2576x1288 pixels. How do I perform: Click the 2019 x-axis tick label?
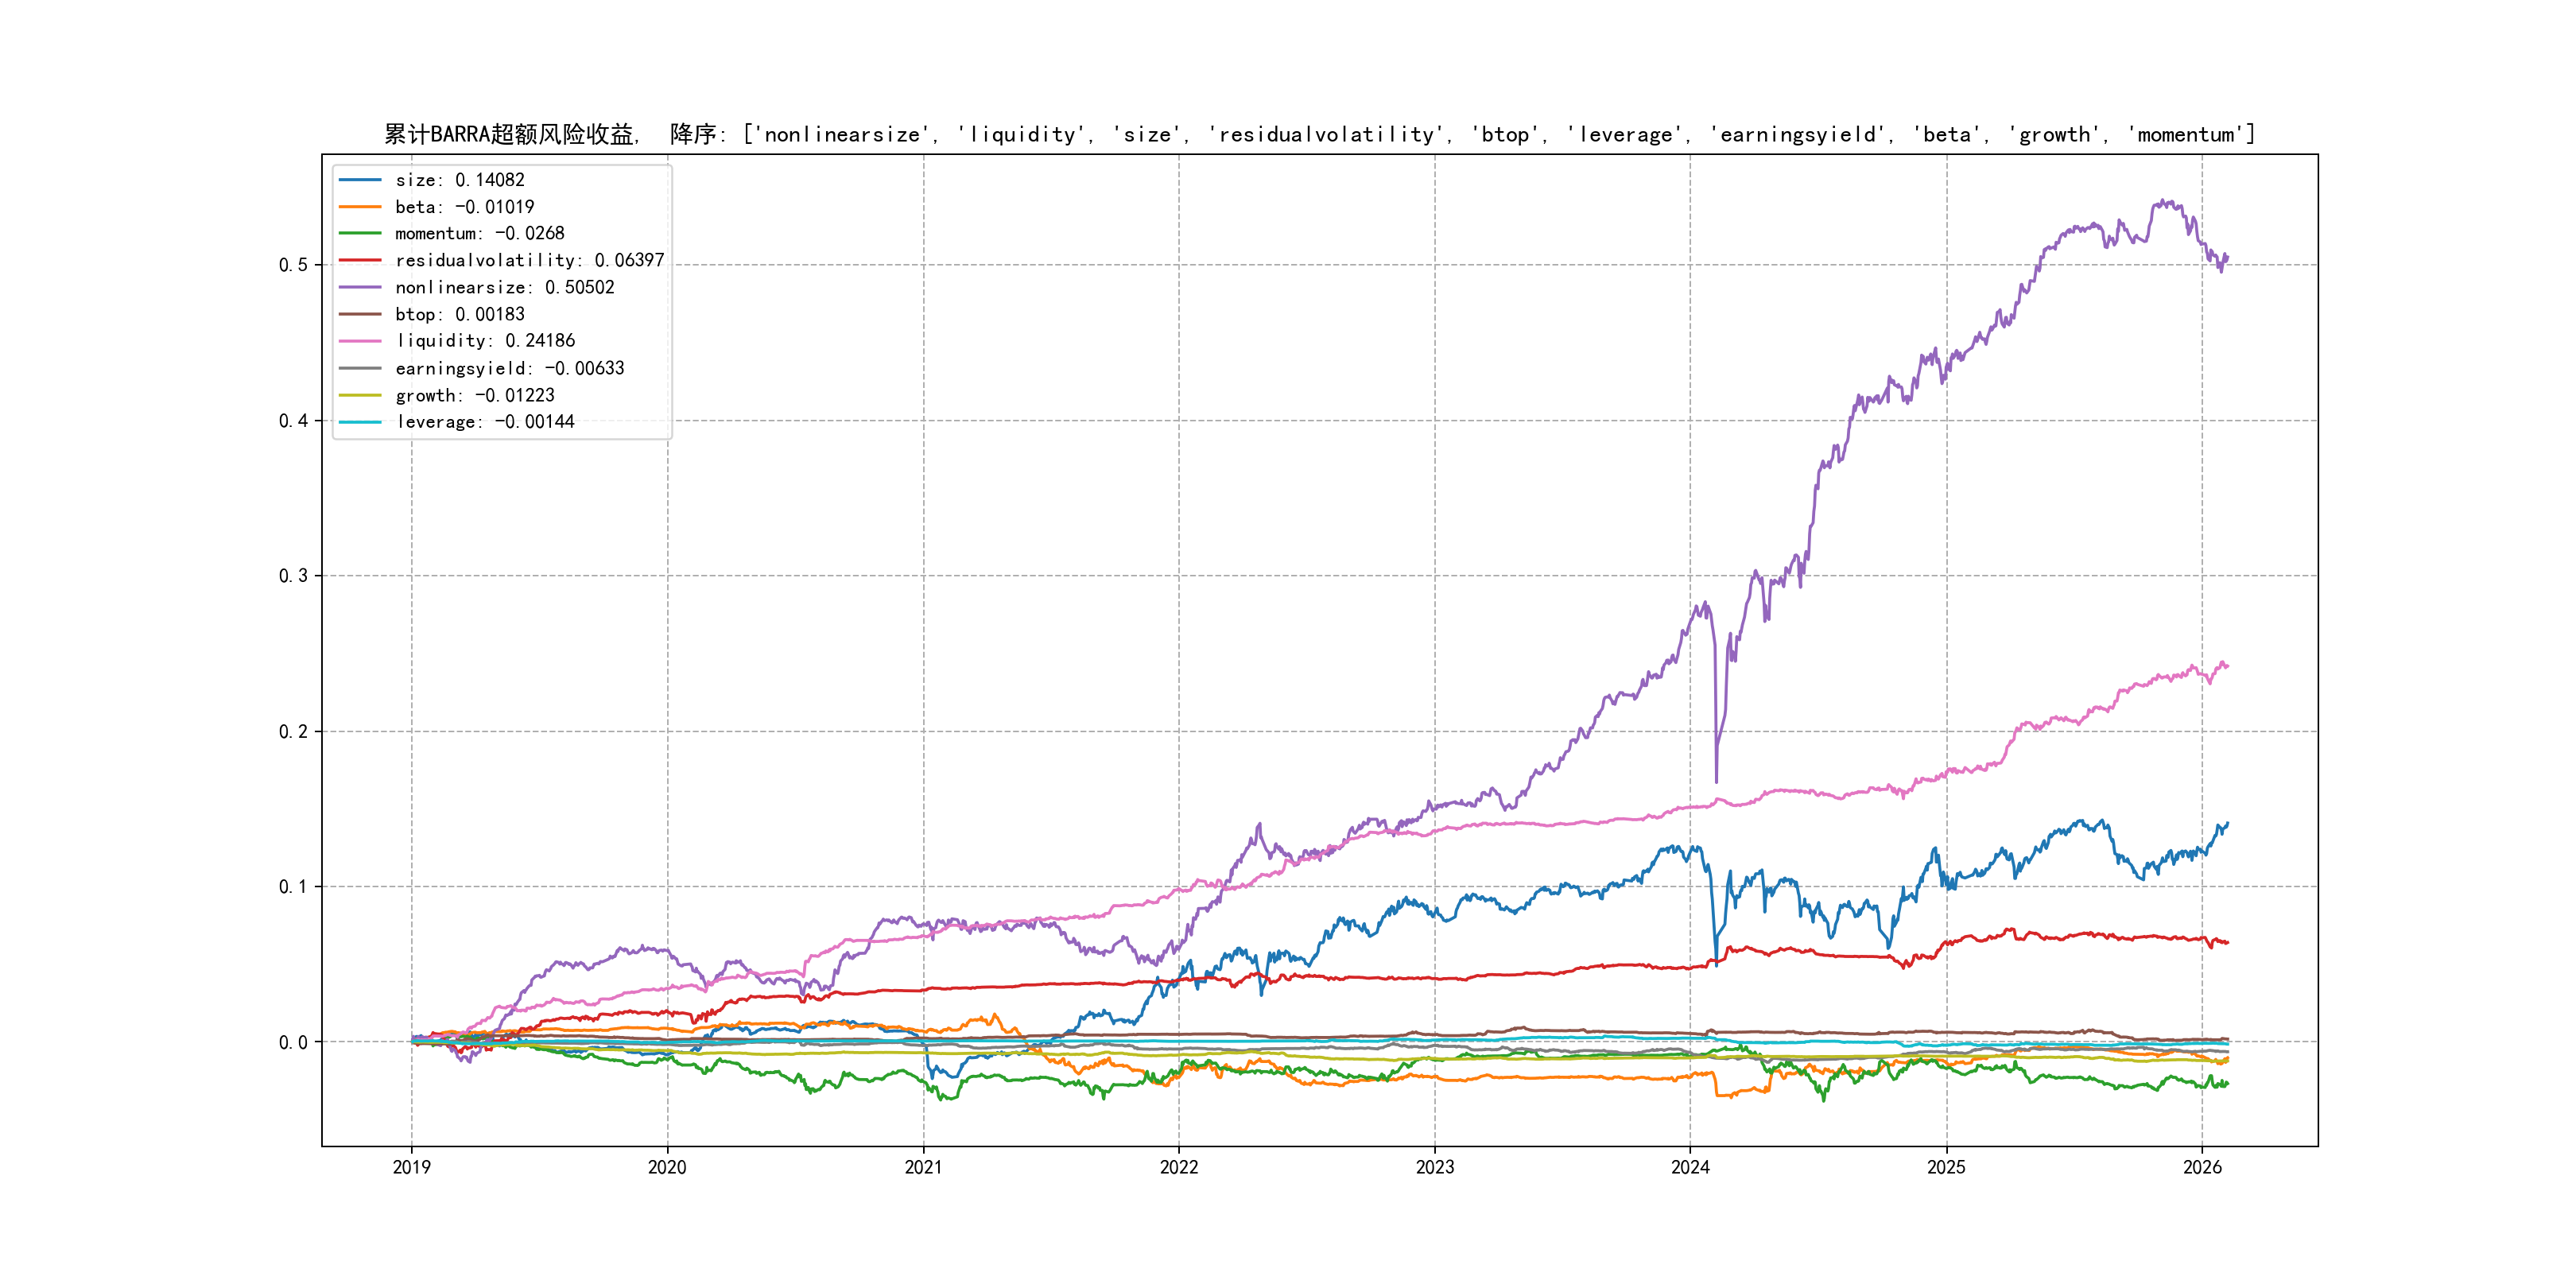[411, 1167]
